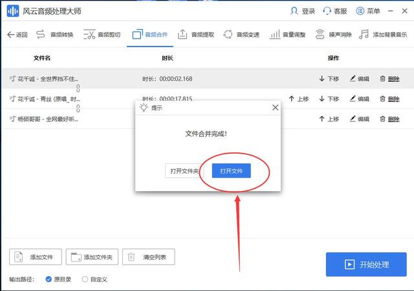Switch to the 音频变速 tab

click(241, 34)
